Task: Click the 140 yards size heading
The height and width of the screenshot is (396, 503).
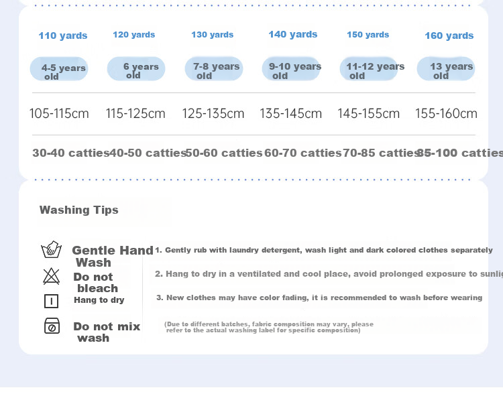Action: (293, 34)
